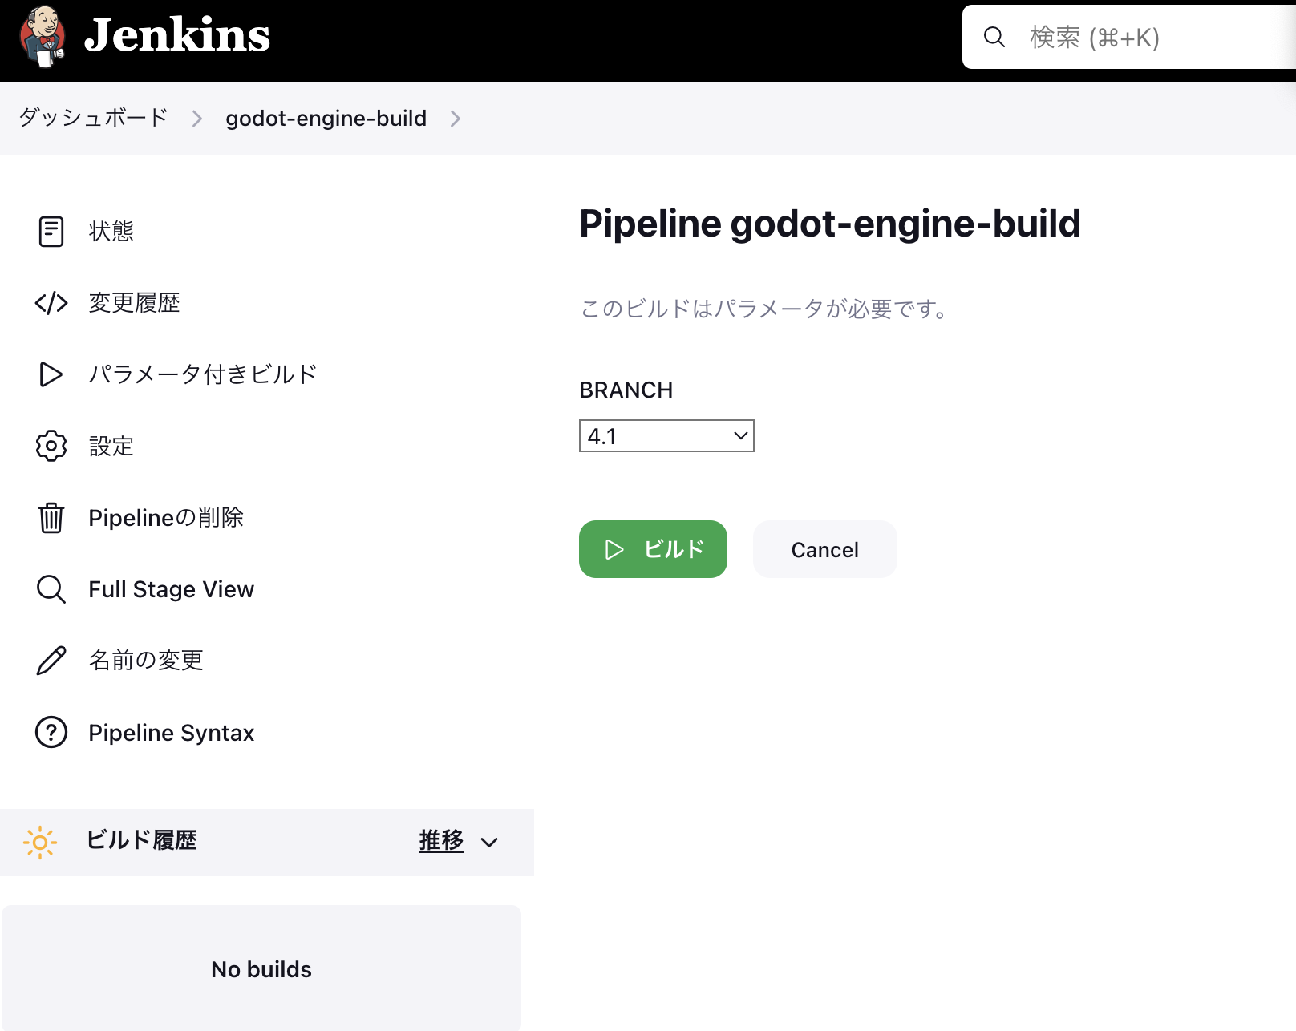The height and width of the screenshot is (1031, 1296).
Task: Click the Pipeline Syntax question mark icon
Action: tap(51, 732)
